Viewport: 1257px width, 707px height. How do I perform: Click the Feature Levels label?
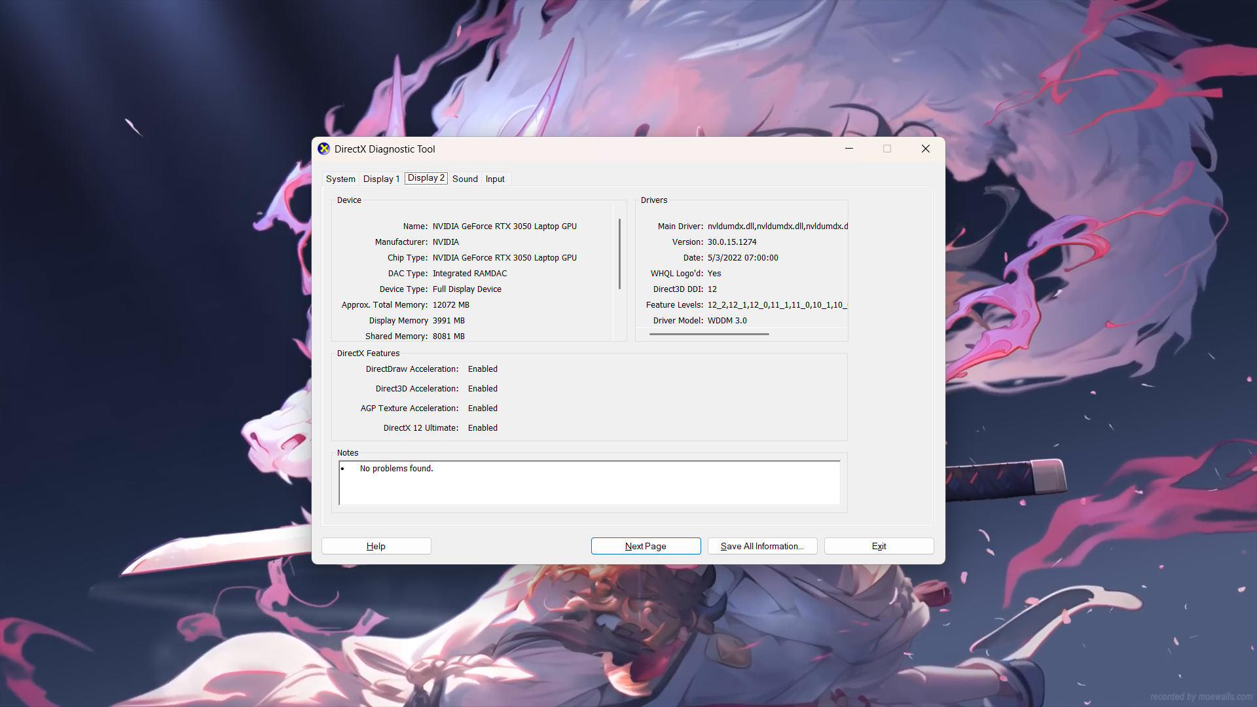(674, 305)
